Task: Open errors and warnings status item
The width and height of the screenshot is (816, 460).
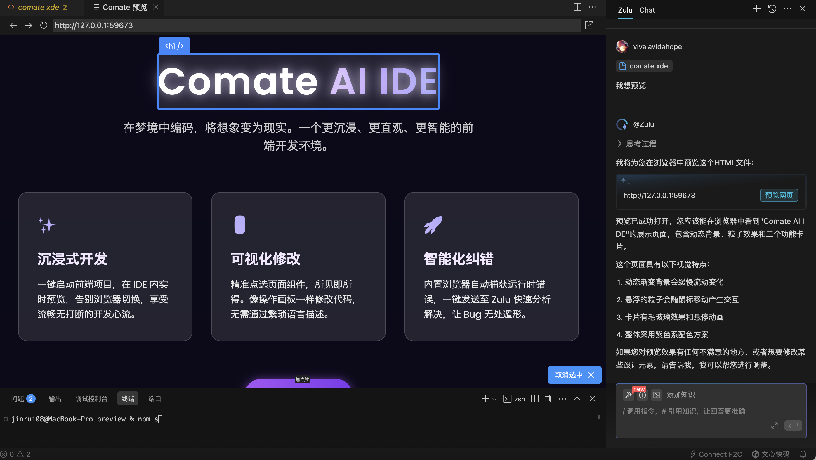Action: point(15,454)
